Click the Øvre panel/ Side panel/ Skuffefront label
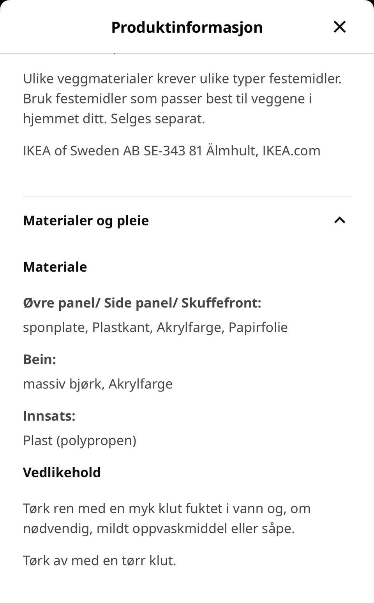 click(142, 303)
